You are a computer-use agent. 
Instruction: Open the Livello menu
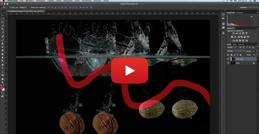click(51, 1)
